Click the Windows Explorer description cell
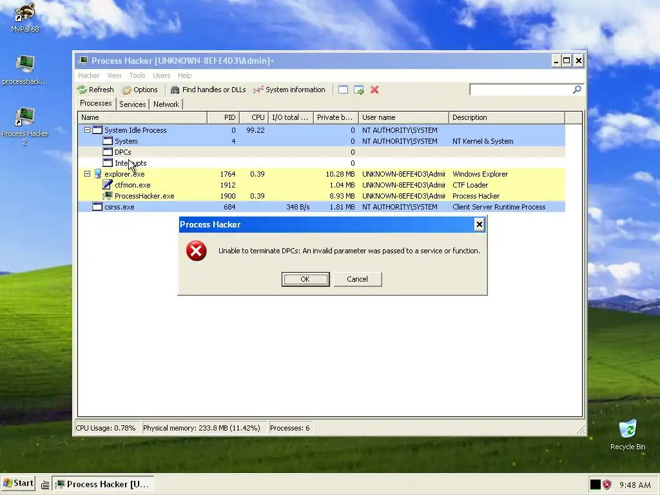This screenshot has width=660, height=495. point(480,174)
